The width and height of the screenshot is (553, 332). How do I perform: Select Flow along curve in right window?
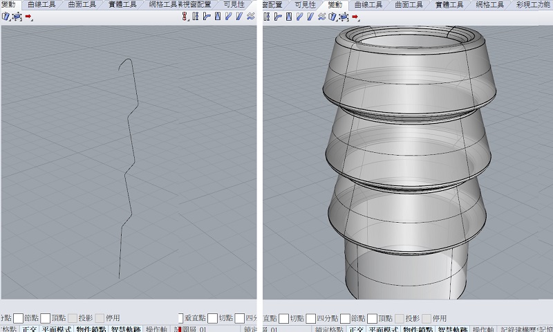300,17
